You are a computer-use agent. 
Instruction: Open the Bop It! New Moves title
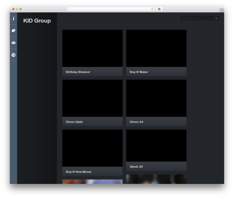(79, 172)
